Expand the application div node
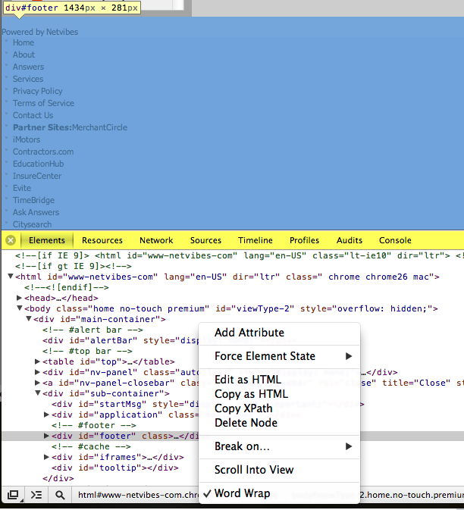This screenshot has width=464, height=510. pyautogui.click(x=46, y=415)
